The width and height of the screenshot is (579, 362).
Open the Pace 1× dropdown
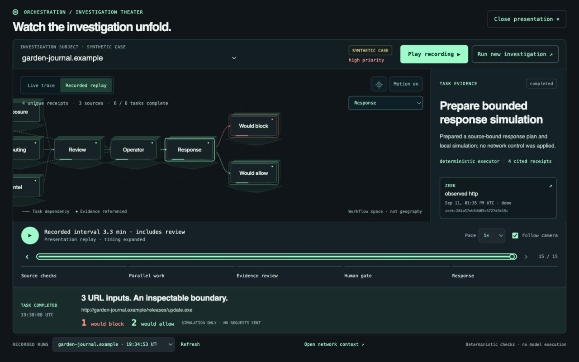pyautogui.click(x=492, y=235)
